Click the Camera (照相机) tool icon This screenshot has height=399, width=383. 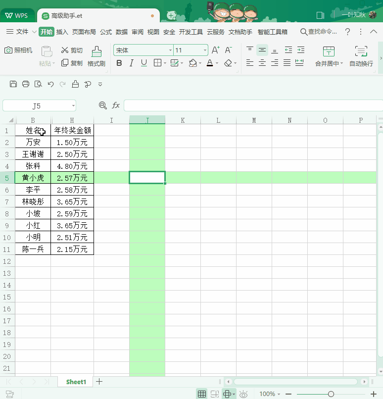point(8,50)
